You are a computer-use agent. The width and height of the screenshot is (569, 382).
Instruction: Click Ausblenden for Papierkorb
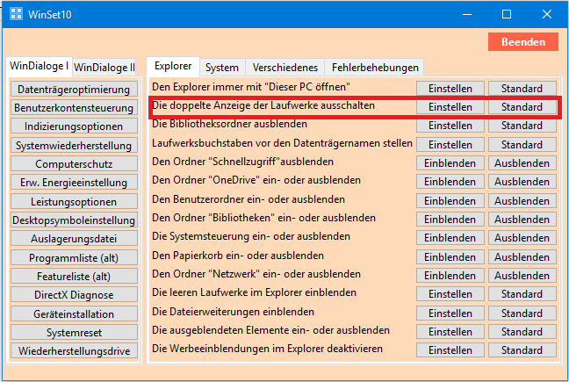522,257
